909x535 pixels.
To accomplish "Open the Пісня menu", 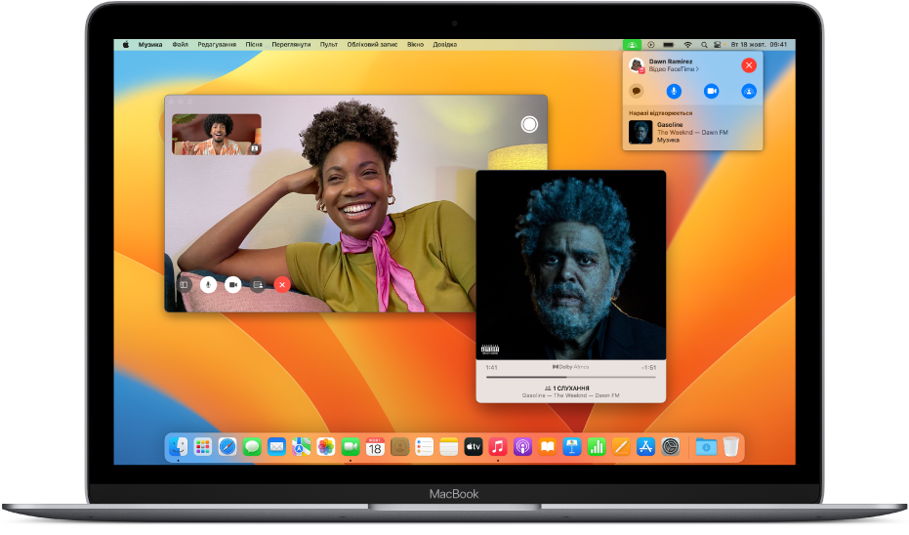I will 254,45.
